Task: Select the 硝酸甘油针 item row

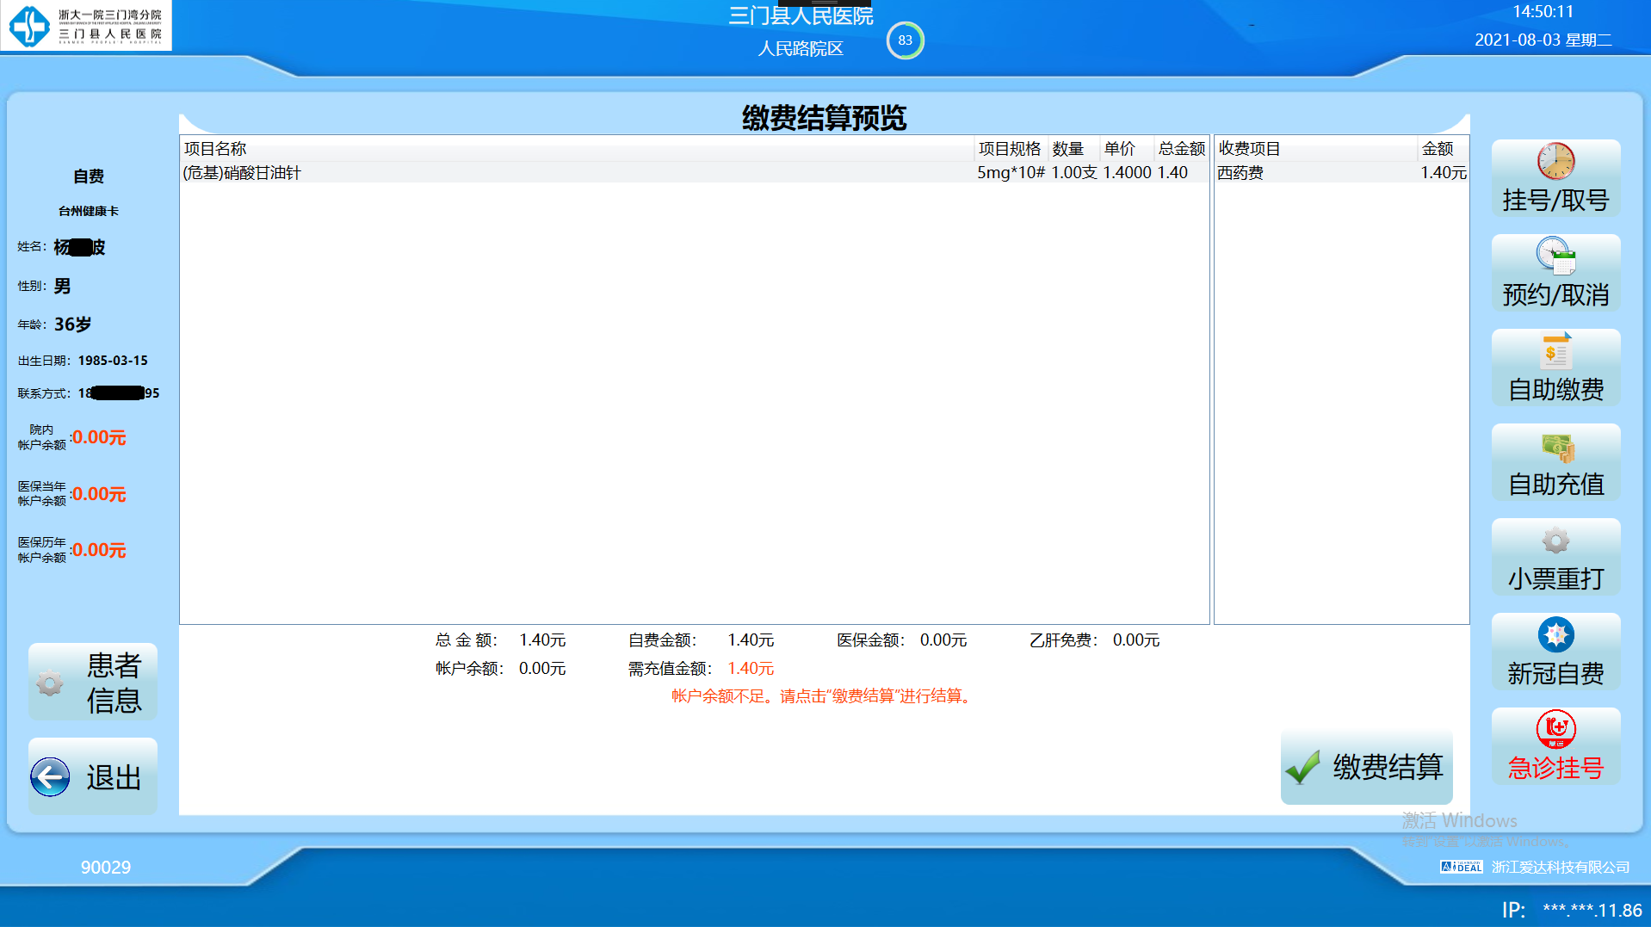Action: (x=577, y=173)
